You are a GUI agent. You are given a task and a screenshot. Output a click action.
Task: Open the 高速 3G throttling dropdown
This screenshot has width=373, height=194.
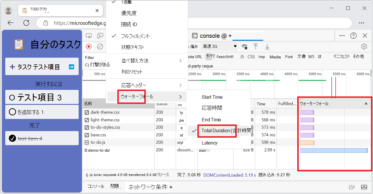point(219,46)
